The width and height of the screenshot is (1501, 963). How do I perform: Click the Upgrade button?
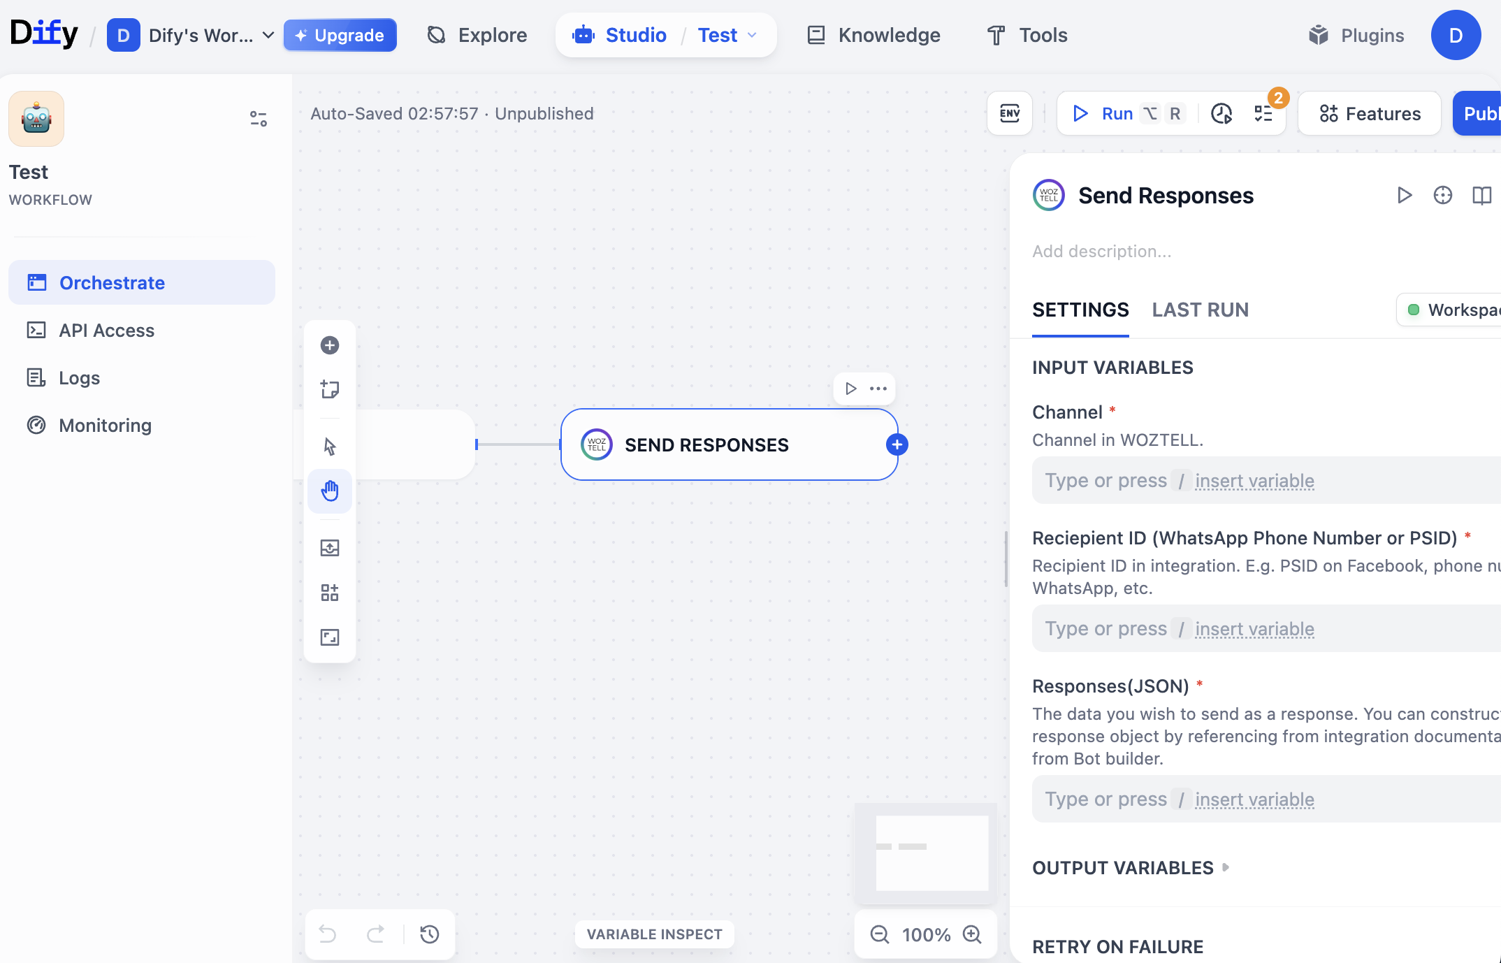pyautogui.click(x=340, y=36)
